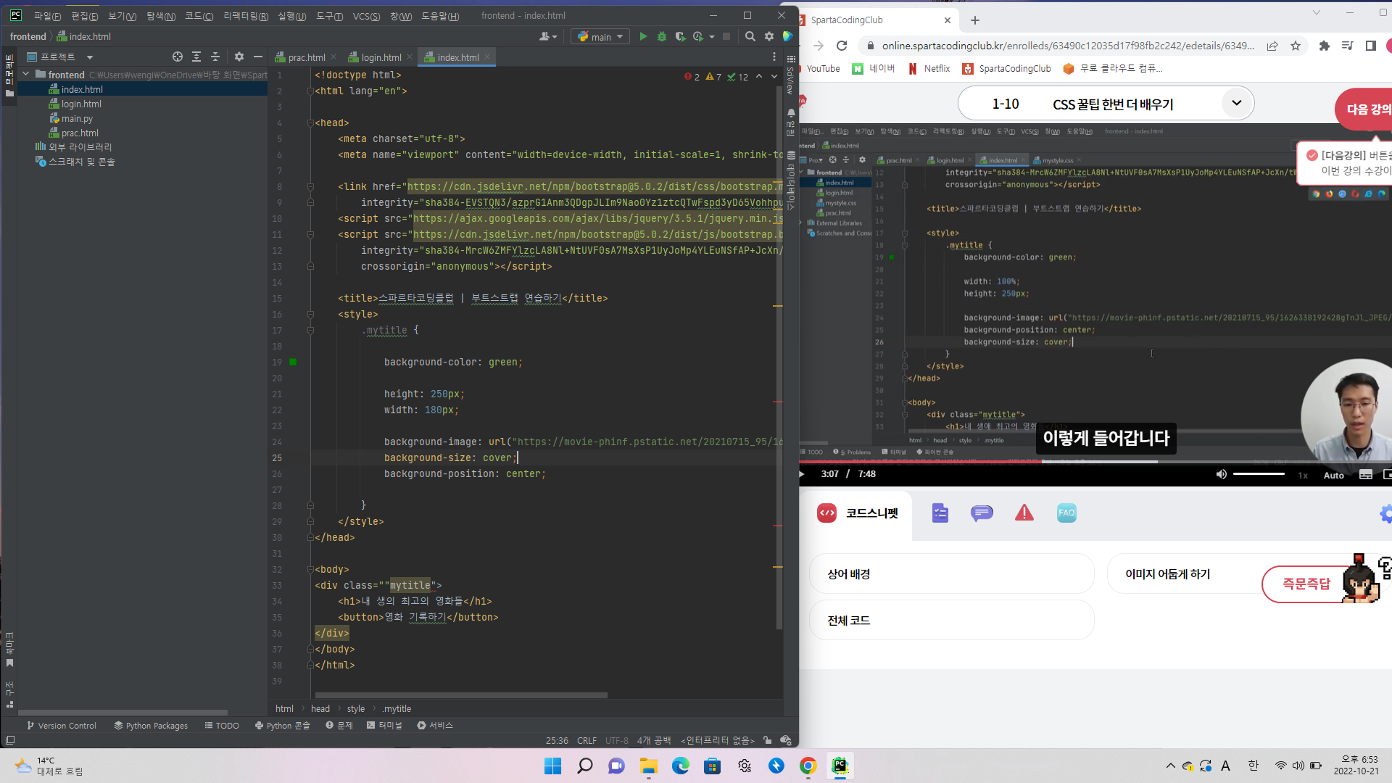The image size is (1392, 783).
Task: Open the FAQ icon tab
Action: tap(1066, 513)
